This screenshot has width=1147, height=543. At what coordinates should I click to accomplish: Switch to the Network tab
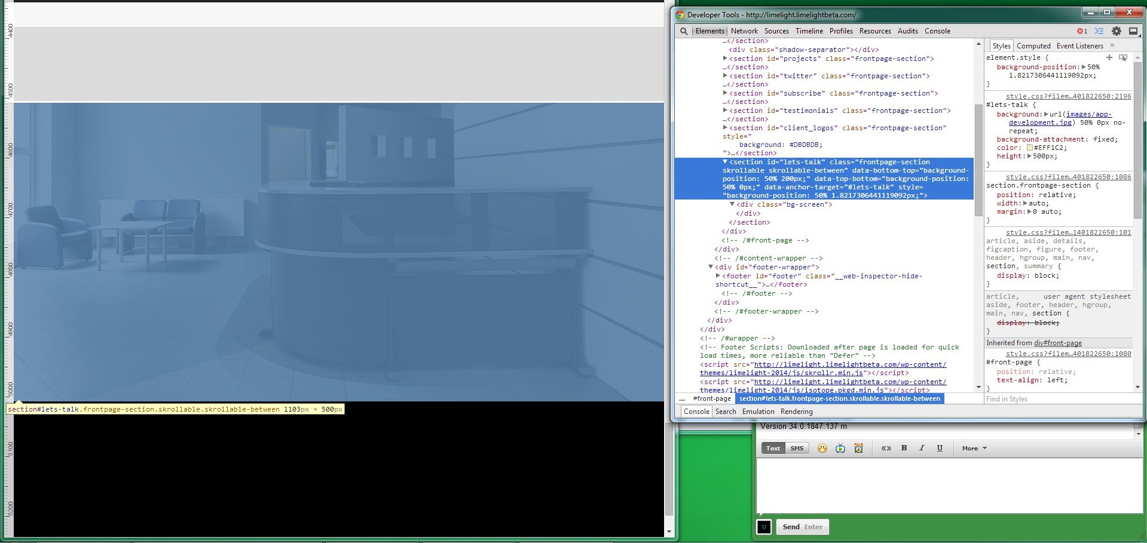pos(744,31)
